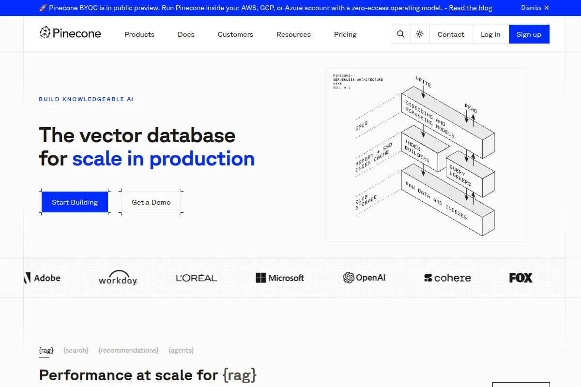Viewport: 581px width, 387px height.
Task: Go to the Pricing page
Action: point(345,34)
